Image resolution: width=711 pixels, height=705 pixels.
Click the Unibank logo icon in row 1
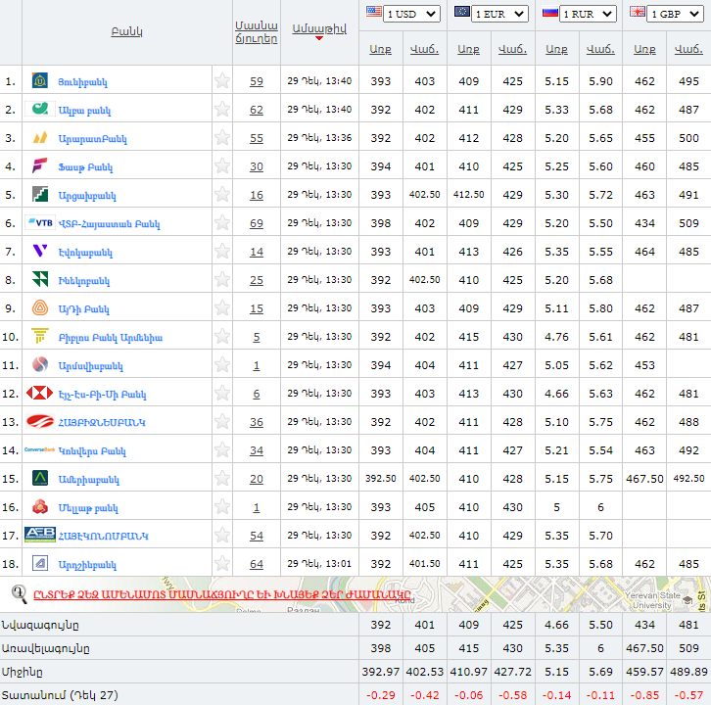click(40, 80)
